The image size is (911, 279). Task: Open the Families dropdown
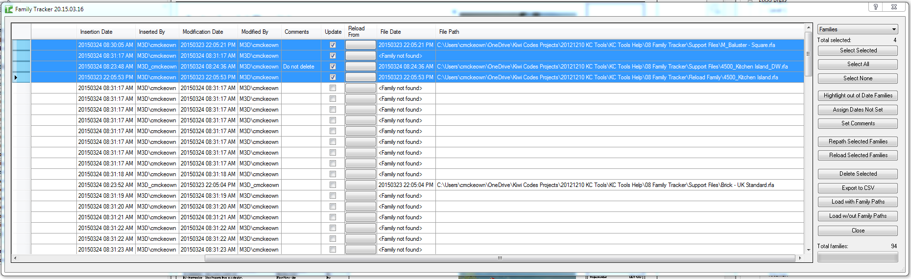pyautogui.click(x=858, y=29)
